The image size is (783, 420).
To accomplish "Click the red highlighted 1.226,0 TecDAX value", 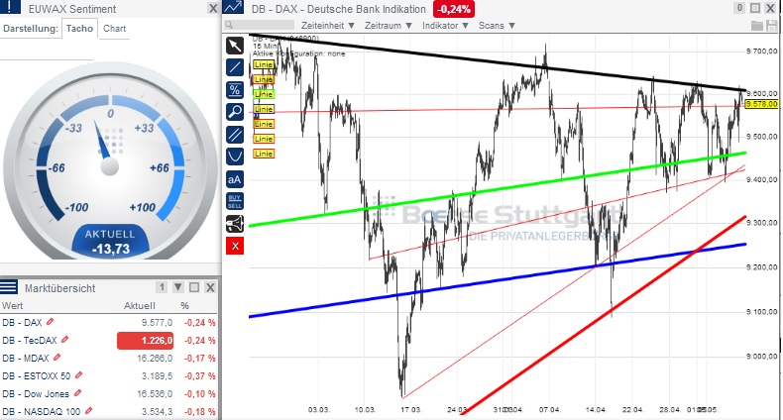I will pyautogui.click(x=146, y=341).
